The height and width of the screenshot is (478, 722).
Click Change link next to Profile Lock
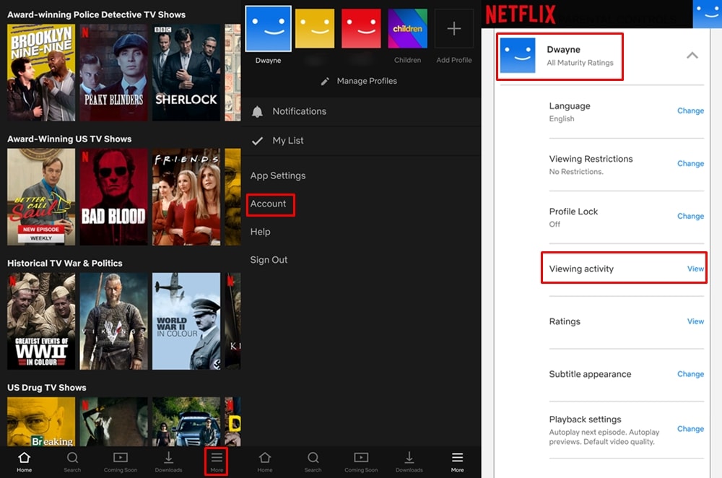click(x=690, y=216)
